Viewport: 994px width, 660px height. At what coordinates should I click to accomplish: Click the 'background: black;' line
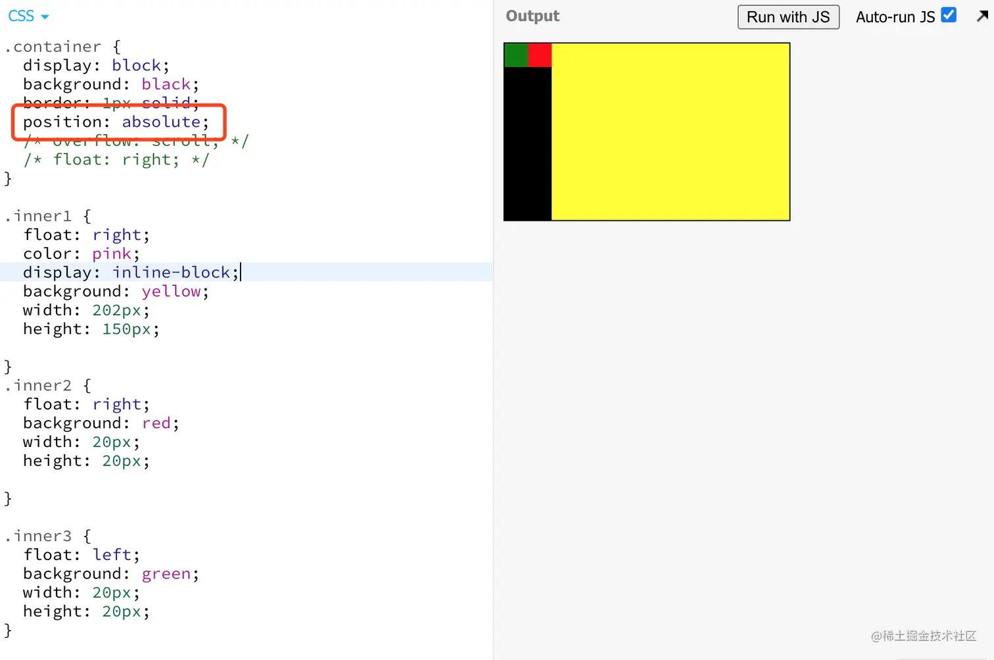click(111, 84)
